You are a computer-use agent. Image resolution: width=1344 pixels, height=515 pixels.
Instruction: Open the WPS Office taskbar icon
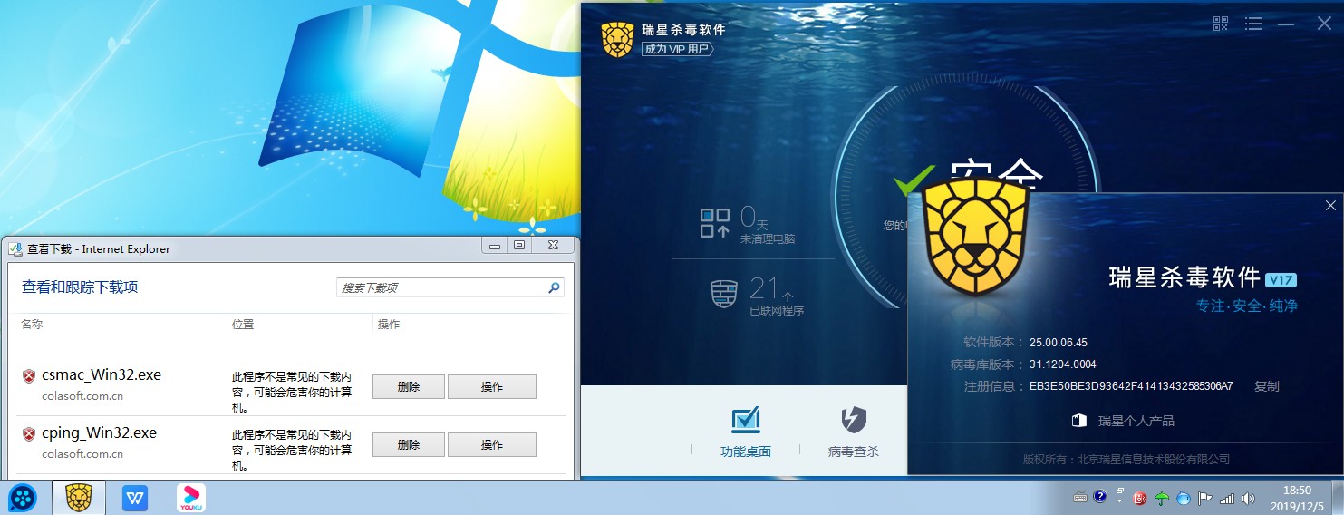[135, 498]
